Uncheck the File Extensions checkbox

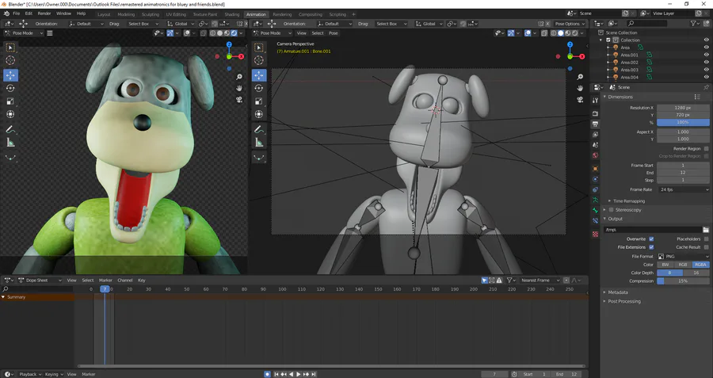(x=651, y=247)
